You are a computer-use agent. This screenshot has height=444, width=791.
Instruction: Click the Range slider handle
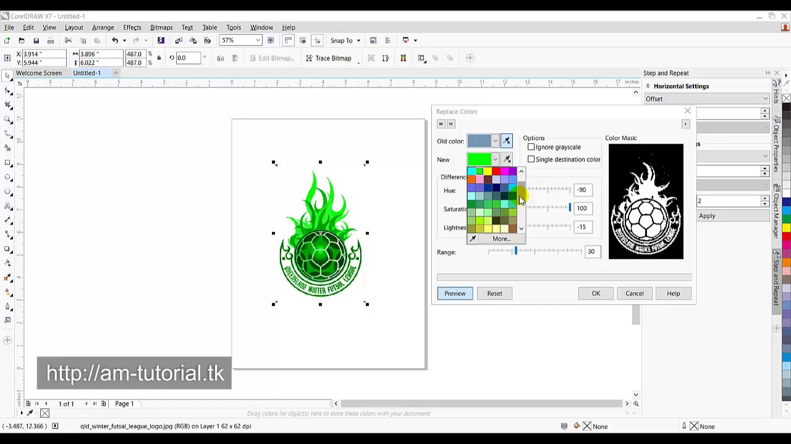[x=515, y=251]
